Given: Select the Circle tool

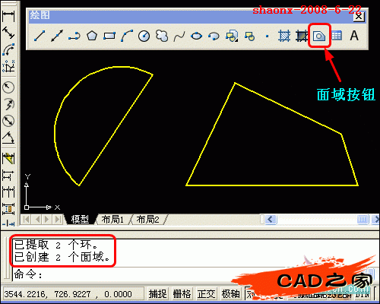Looking at the screenshot, I should click(144, 36).
